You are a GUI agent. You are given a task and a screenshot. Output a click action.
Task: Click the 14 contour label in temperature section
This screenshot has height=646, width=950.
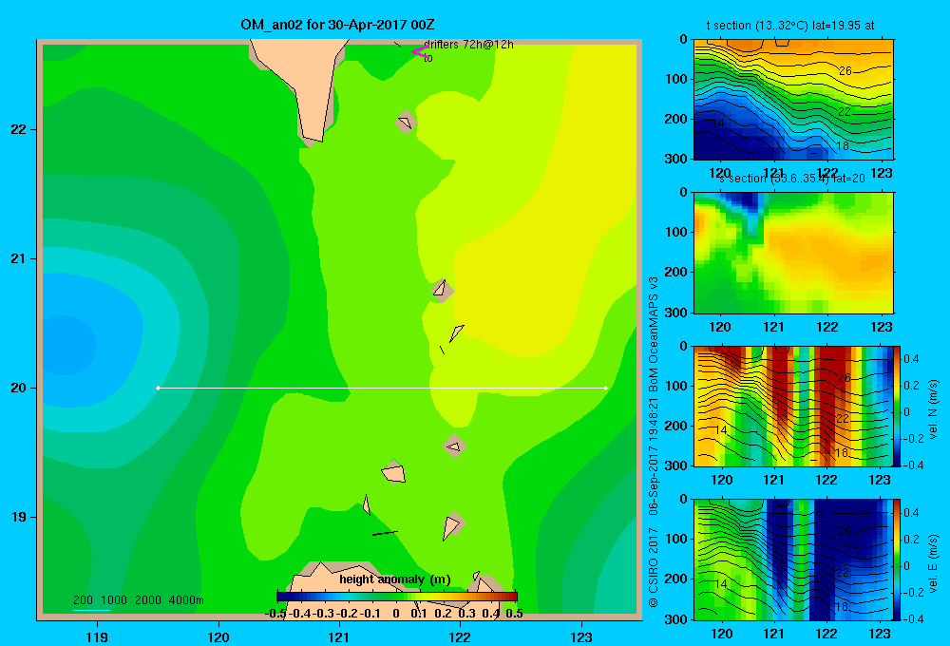(718, 123)
